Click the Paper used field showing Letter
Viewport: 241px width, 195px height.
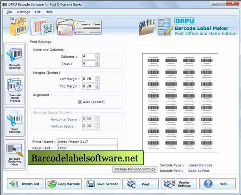88,148
